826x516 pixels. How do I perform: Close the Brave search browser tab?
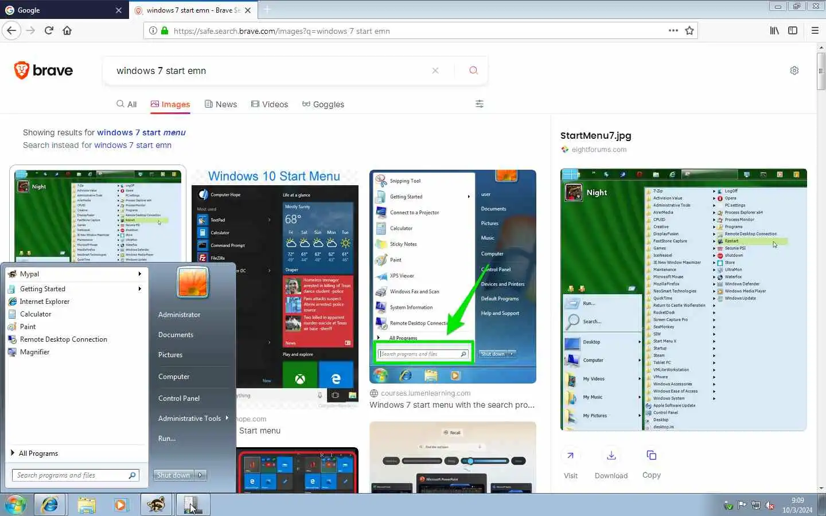point(248,10)
